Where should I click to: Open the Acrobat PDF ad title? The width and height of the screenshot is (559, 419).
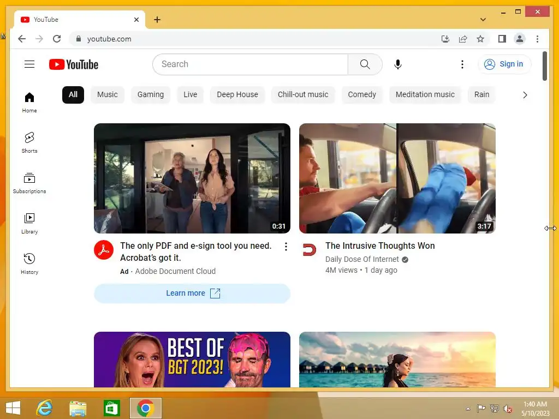pyautogui.click(x=196, y=252)
